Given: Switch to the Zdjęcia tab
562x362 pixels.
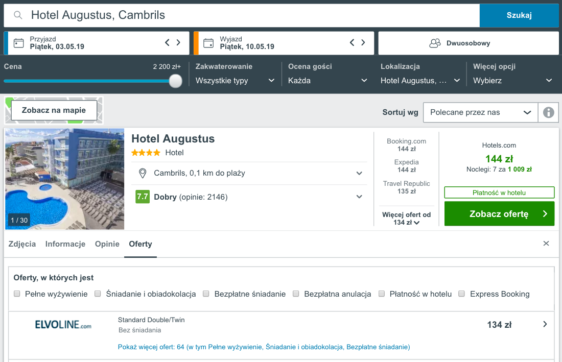Looking at the screenshot, I should click(22, 244).
